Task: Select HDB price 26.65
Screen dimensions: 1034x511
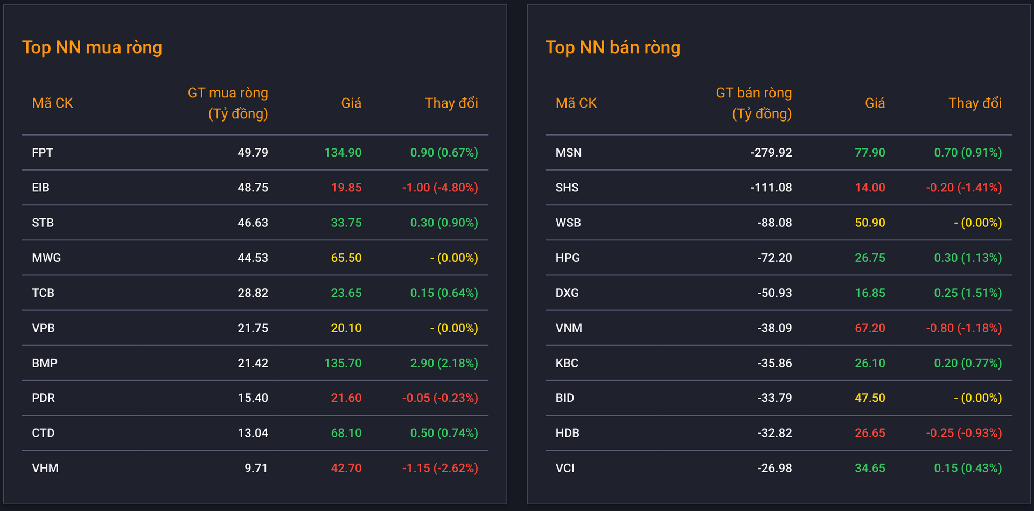Action: (x=870, y=433)
